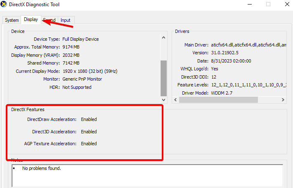Click the Device panel vertical scrollbar thumb
293x188 pixels.
coord(163,78)
